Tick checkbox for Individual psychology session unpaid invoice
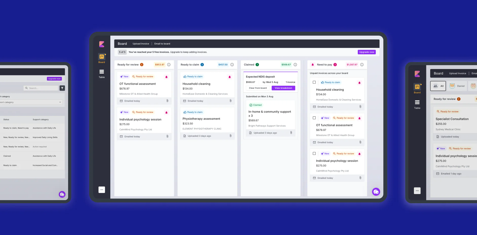Viewport: 477px width, 235px height. [314, 154]
